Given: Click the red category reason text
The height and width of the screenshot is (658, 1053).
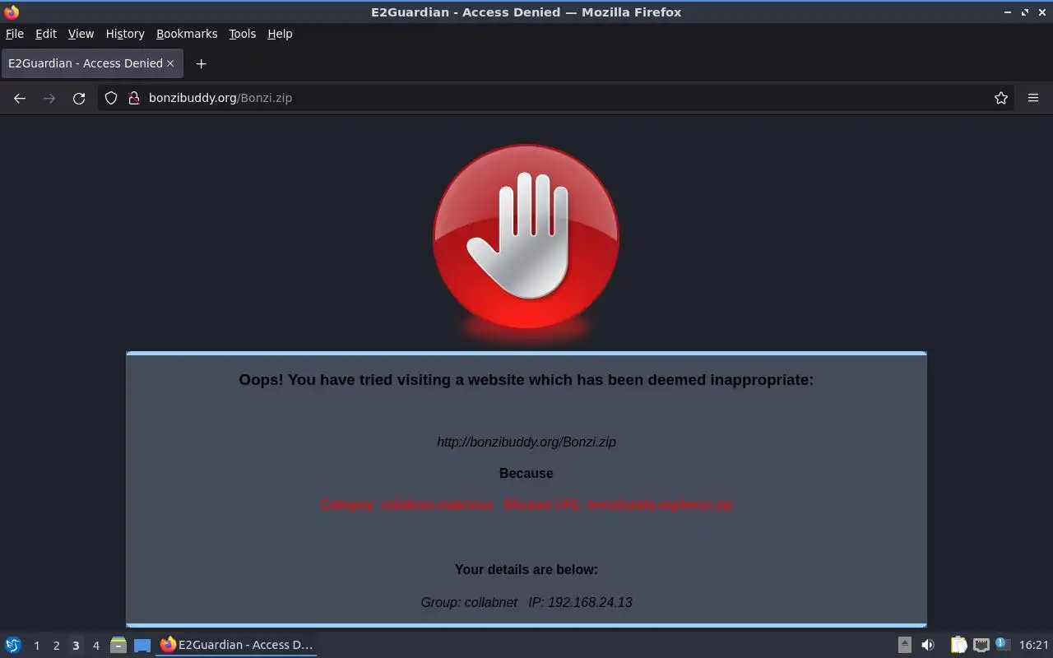Looking at the screenshot, I should 526,505.
